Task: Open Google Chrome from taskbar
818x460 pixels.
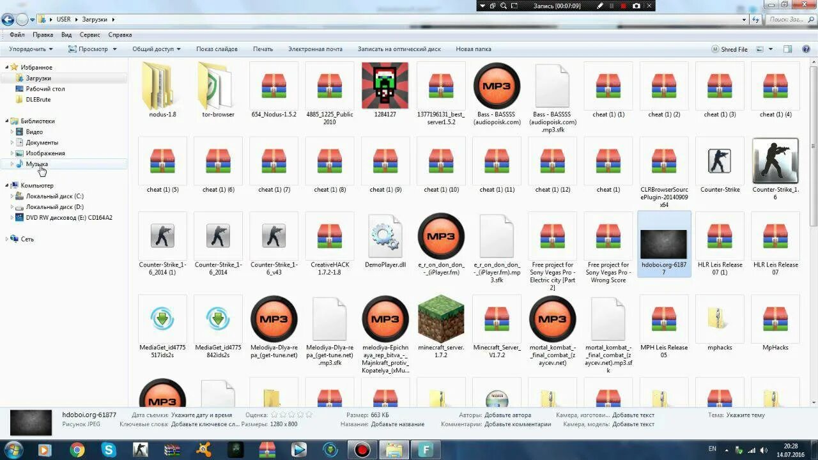Action: pos(77,450)
